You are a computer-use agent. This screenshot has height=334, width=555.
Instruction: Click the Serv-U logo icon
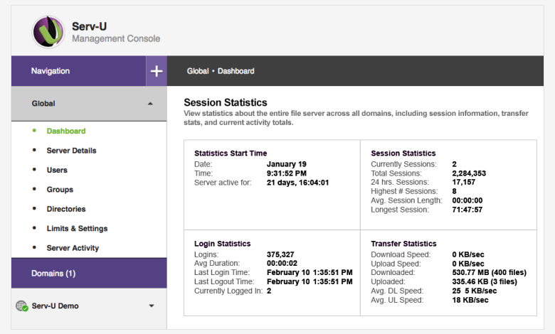pos(49,32)
